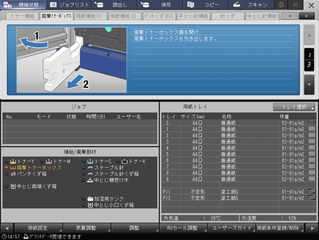
Task: Select the トナーC supply indicator
Action: (x=97, y=161)
